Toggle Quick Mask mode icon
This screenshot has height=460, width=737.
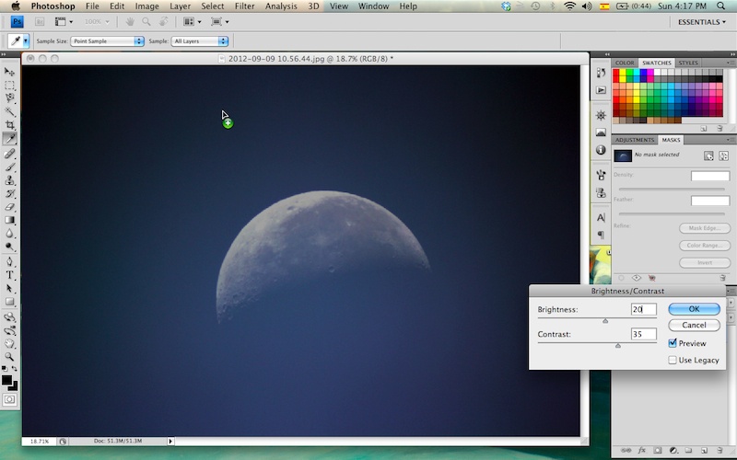pos(10,399)
